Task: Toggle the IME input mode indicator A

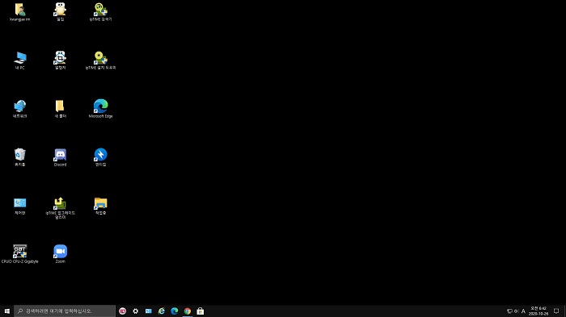Action: 523,311
